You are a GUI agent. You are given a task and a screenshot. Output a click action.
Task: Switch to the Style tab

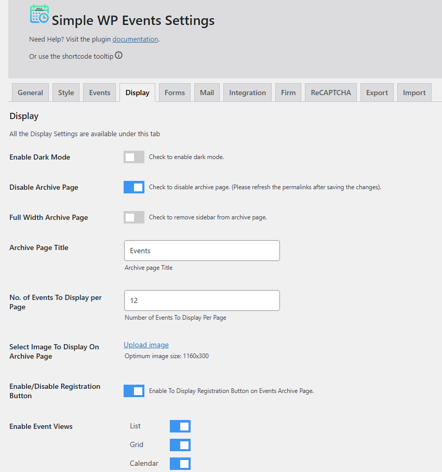[x=66, y=93]
